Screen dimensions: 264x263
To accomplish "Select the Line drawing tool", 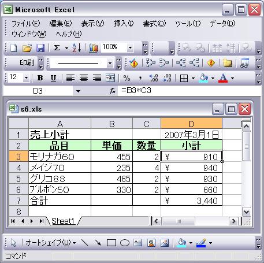I will (x=84, y=243).
